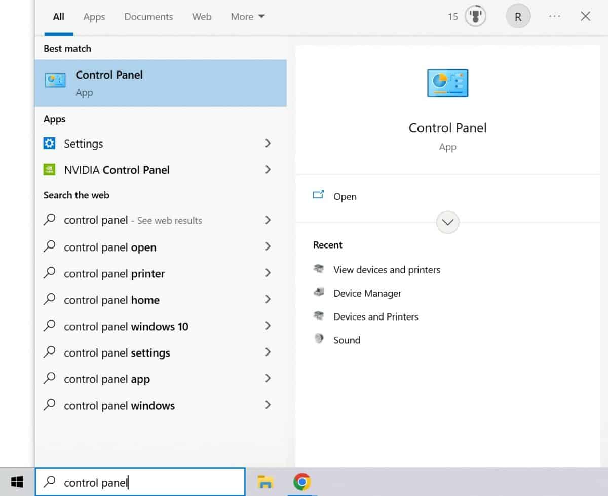Launch Google Chrome from the taskbar

coord(302,481)
